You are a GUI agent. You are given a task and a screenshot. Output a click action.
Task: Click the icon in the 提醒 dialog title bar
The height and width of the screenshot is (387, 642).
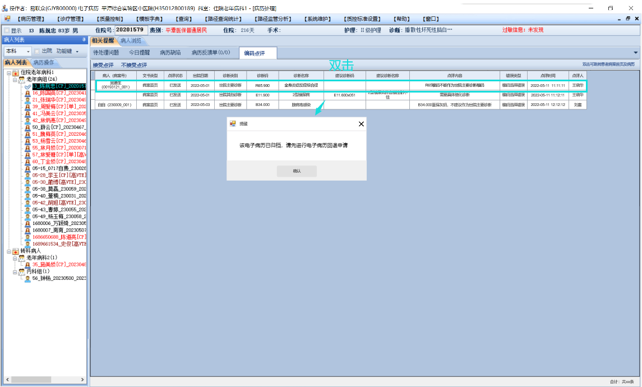[x=233, y=123]
